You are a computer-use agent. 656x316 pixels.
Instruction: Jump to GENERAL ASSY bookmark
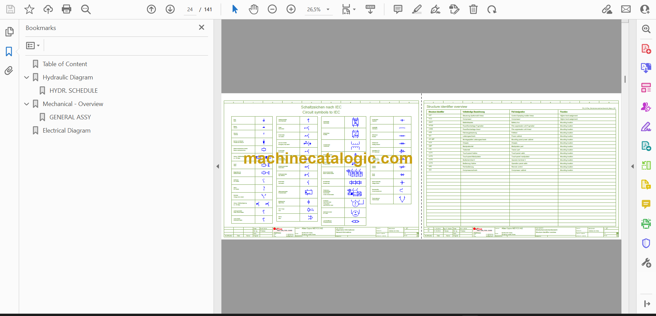[x=70, y=117]
